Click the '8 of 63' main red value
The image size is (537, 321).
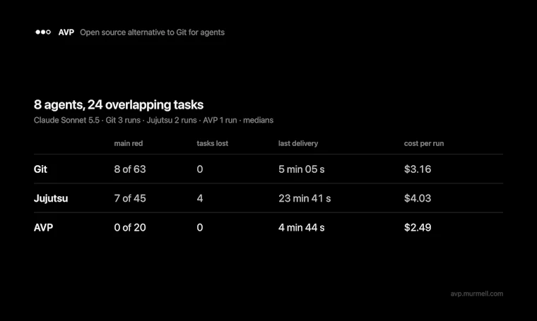(x=130, y=169)
